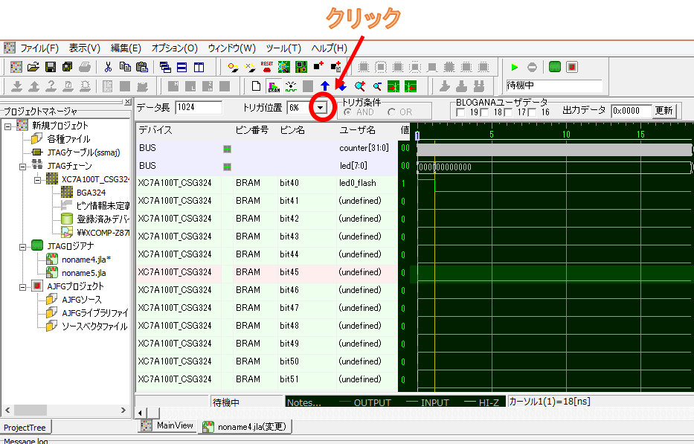The height and width of the screenshot is (444, 694).
Task: Click the floppy disk save icon
Action: click(51, 67)
